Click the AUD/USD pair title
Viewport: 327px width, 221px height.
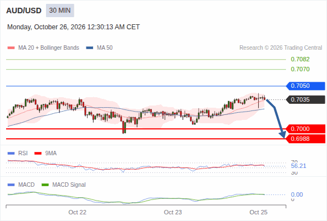[24, 10]
